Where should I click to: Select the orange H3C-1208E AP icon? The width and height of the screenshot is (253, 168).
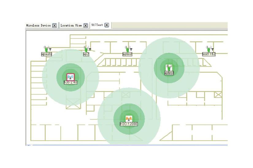point(129,119)
